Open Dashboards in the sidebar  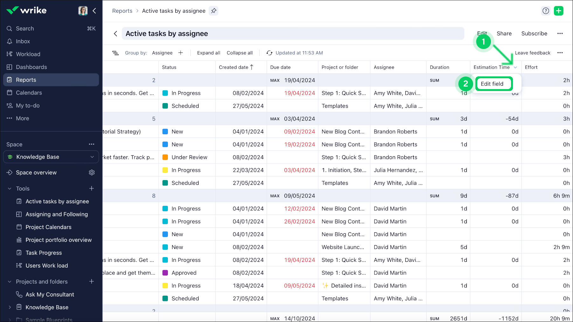tap(31, 67)
